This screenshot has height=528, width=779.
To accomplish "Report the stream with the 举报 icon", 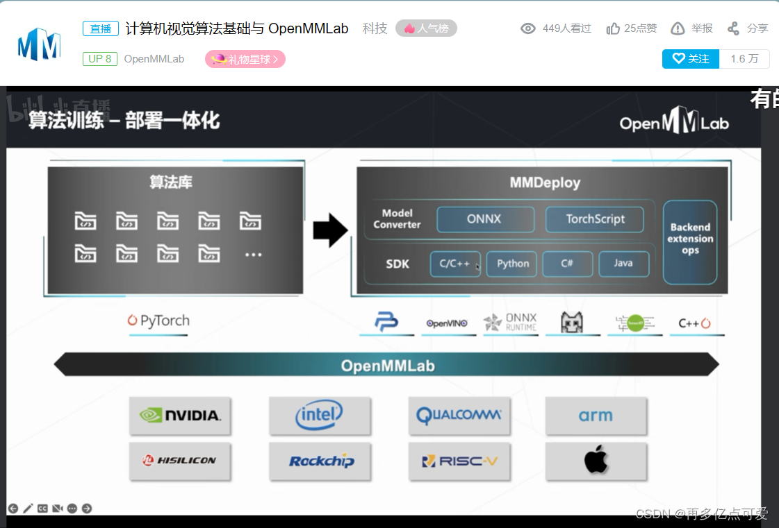I will coord(678,28).
